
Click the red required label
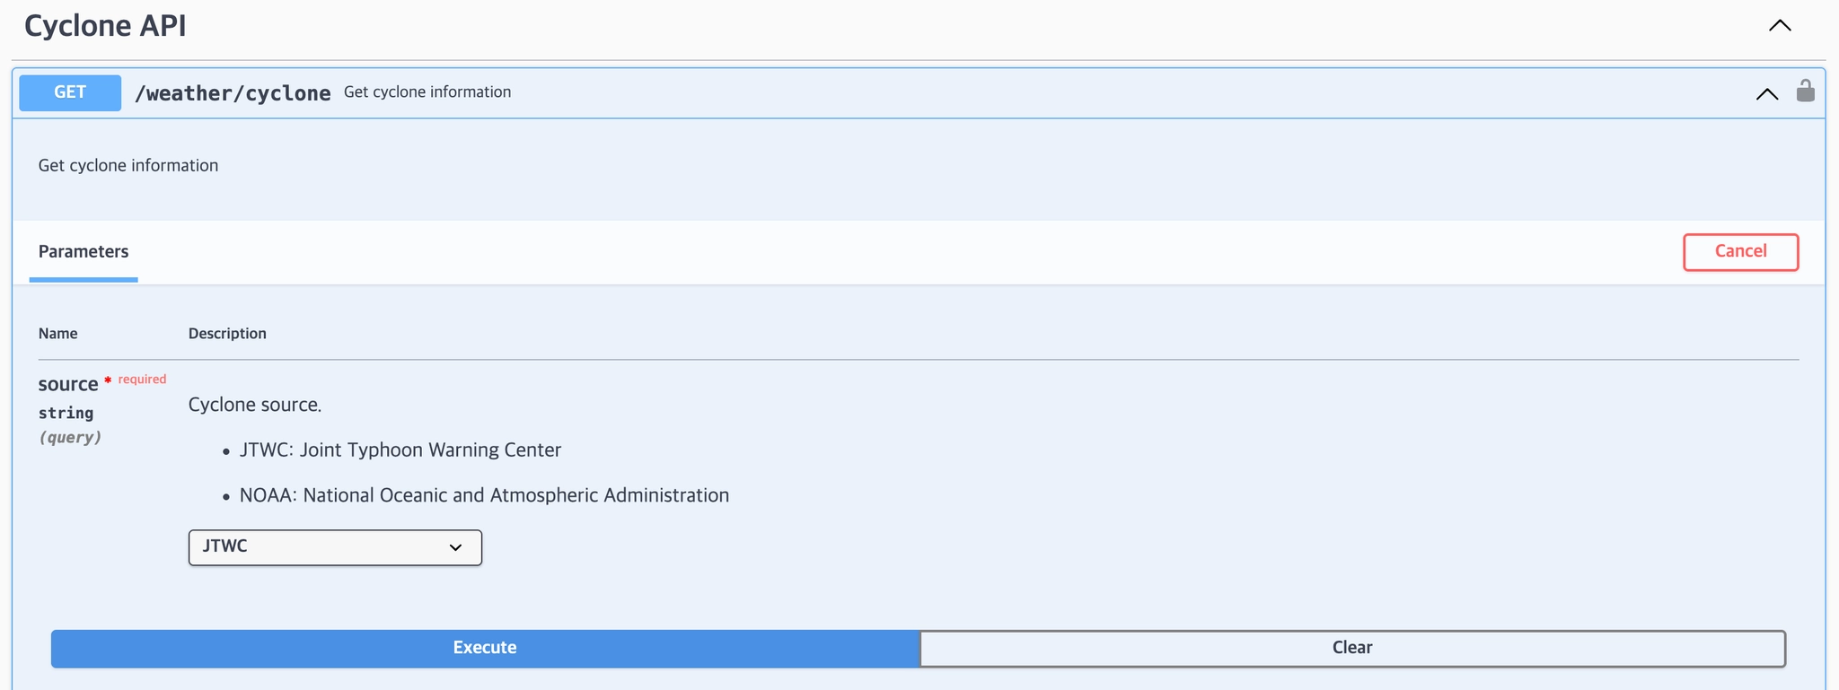coord(142,380)
